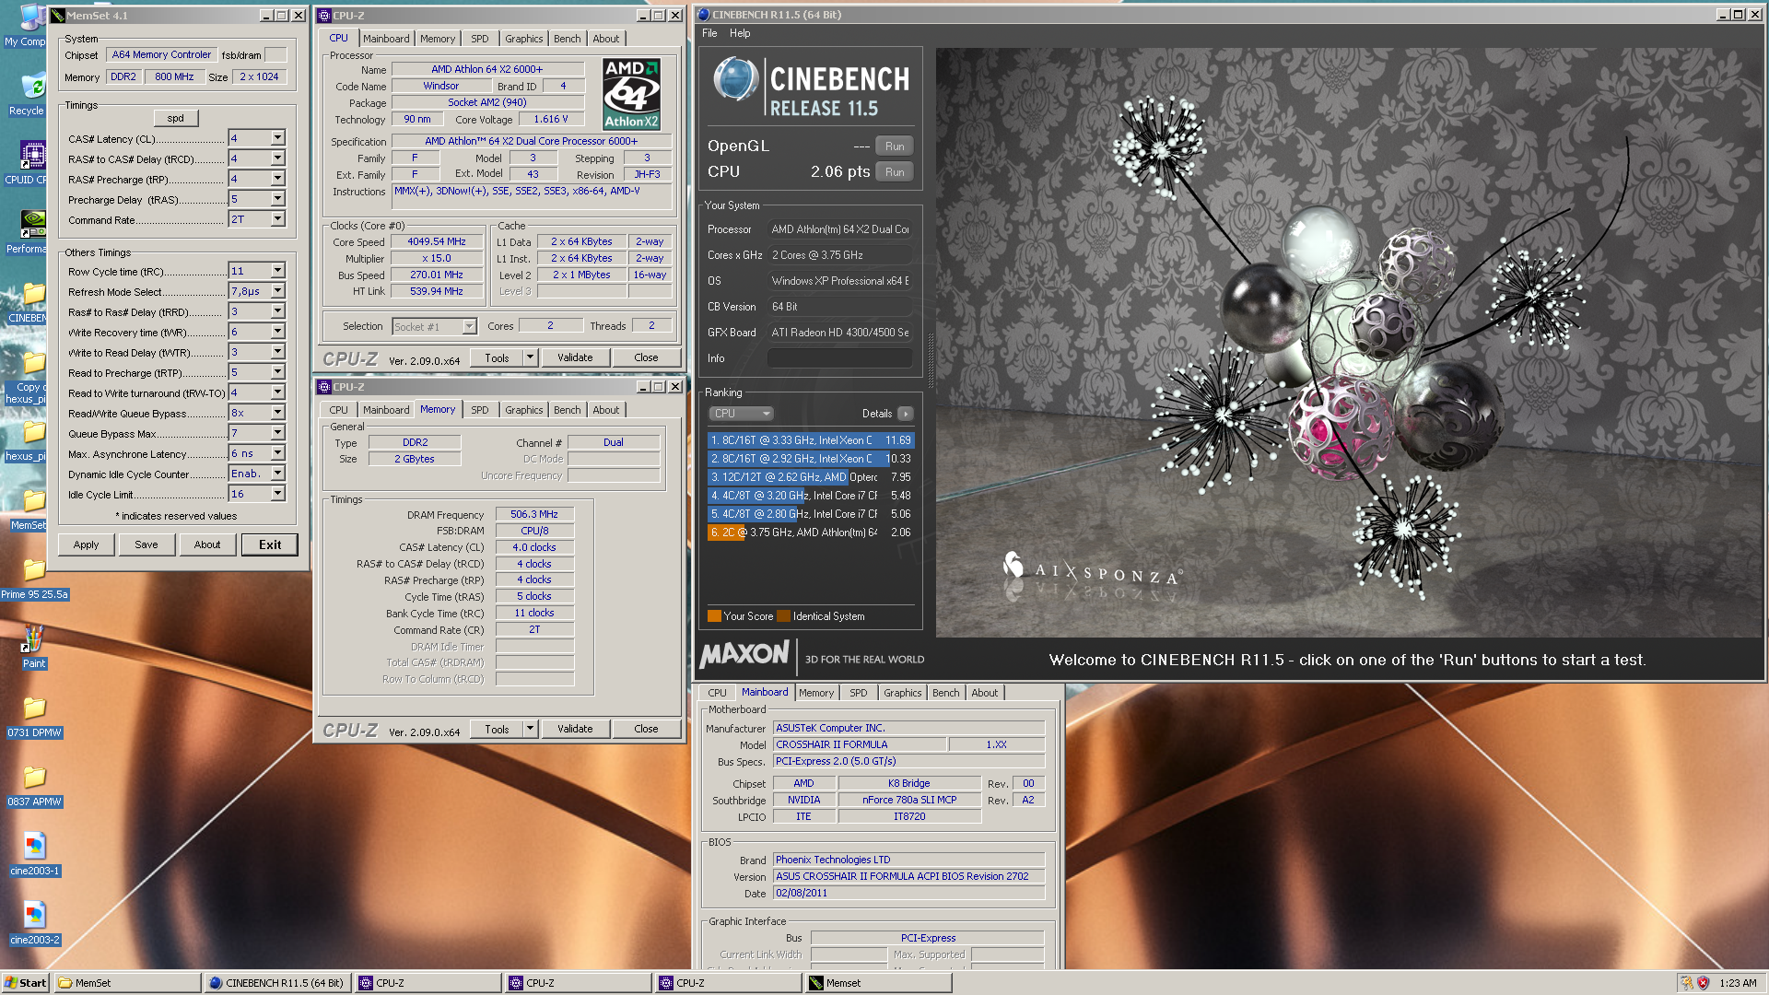Switch to CINEBENCH R11.5 taskbar item
Viewport: 1769px width, 995px height.
[x=277, y=983]
